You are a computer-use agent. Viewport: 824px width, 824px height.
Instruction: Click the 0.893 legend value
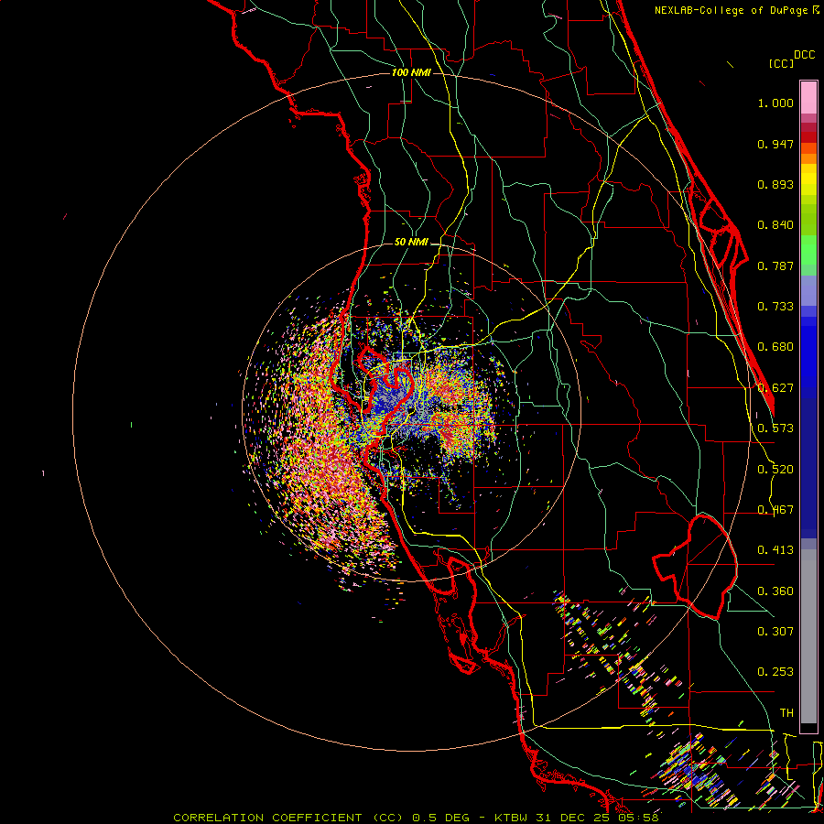775,184
